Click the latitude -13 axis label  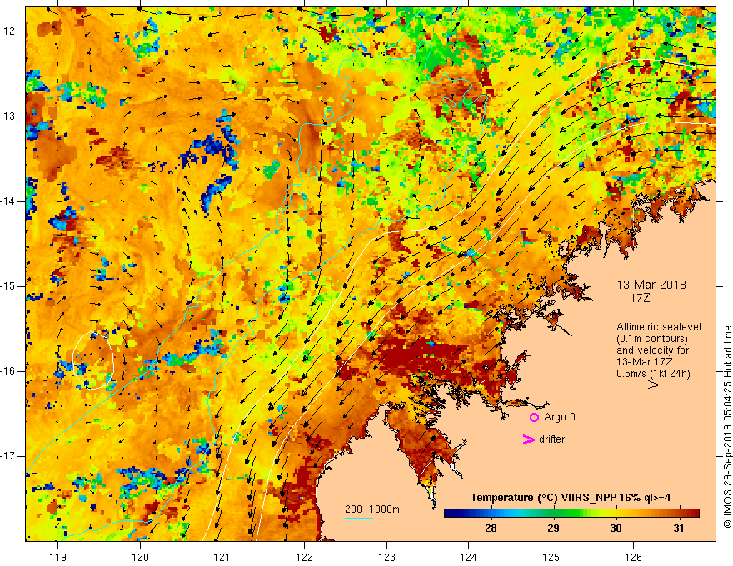click(x=8, y=117)
